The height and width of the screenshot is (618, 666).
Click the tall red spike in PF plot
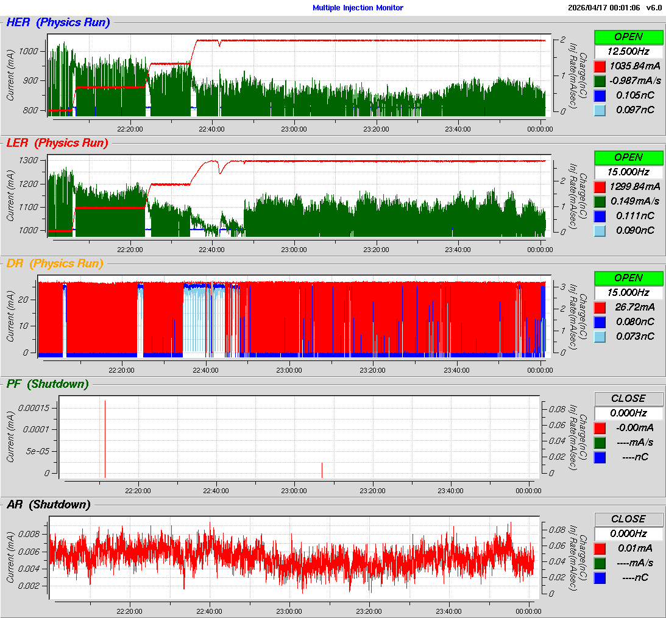pos(105,438)
